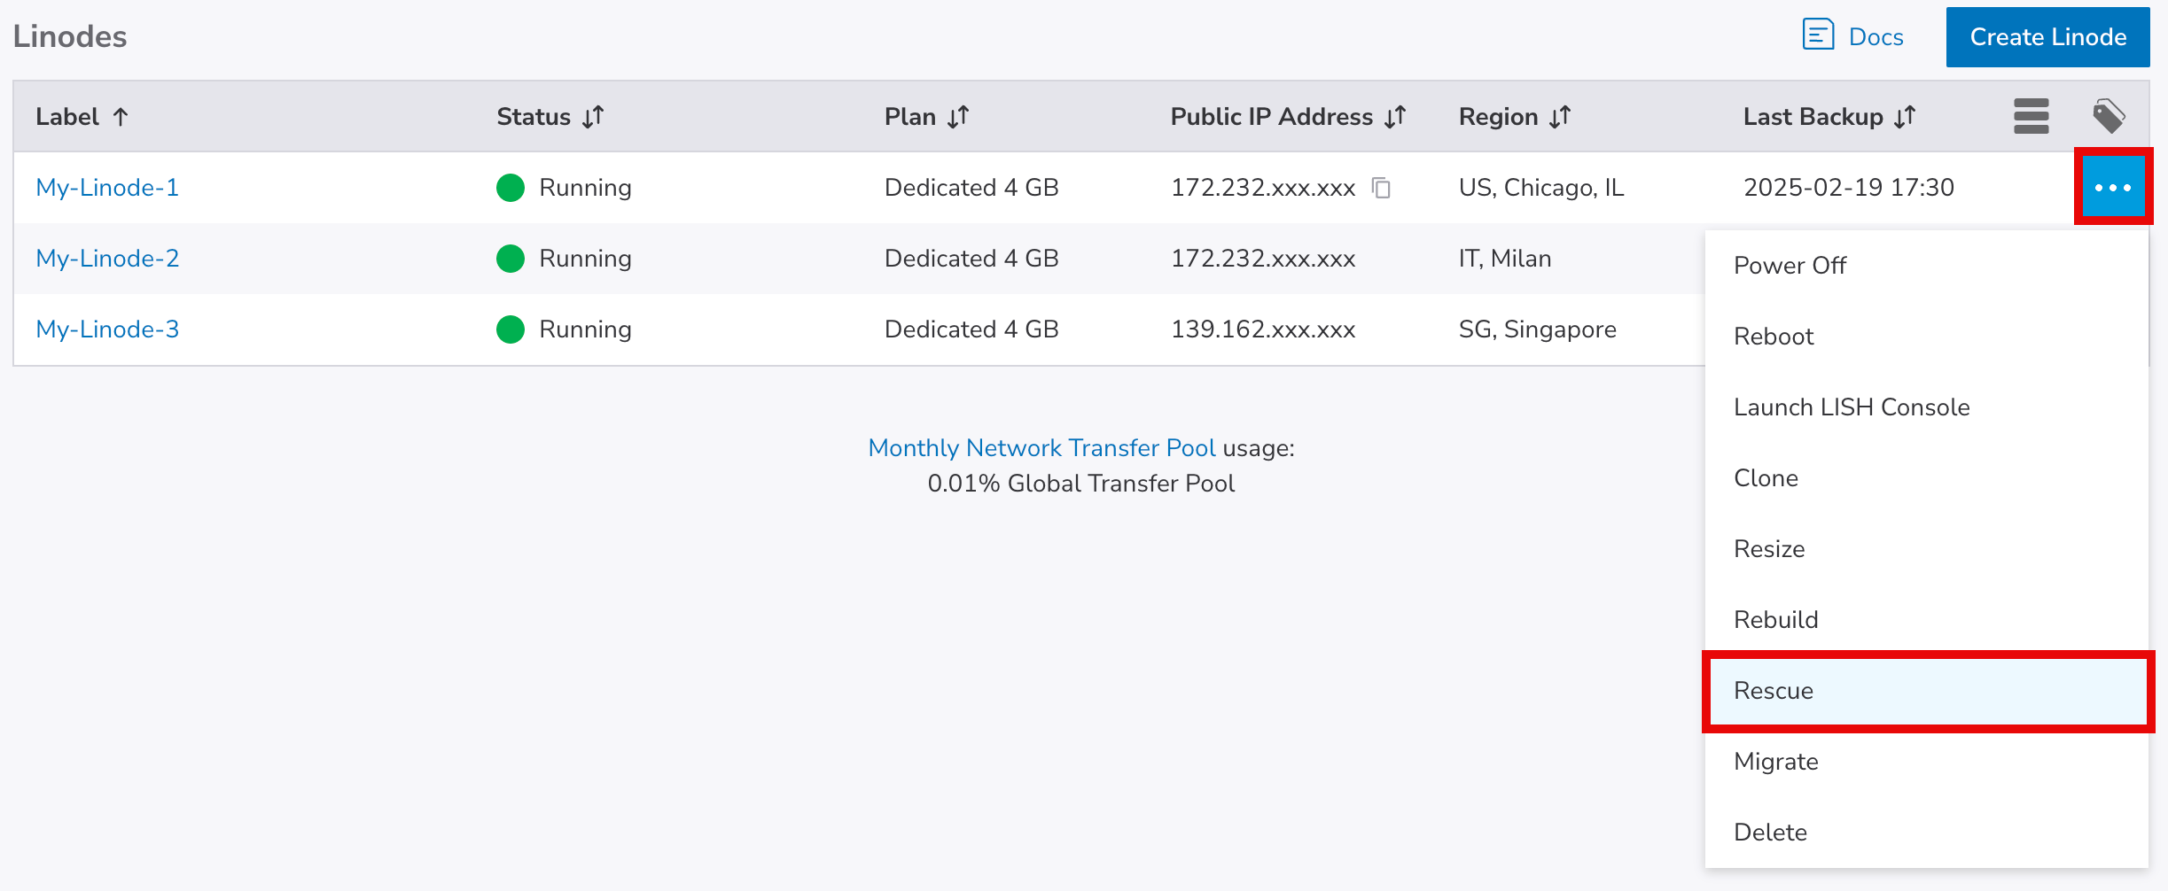Sort by Public IP Address arrows
The width and height of the screenshot is (2168, 891).
pyautogui.click(x=1395, y=117)
